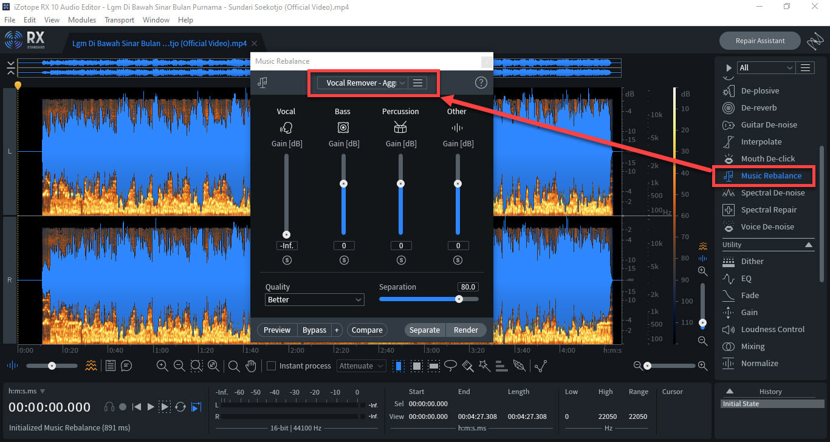
Task: Click the comment bubble icon
Action: coord(126,365)
